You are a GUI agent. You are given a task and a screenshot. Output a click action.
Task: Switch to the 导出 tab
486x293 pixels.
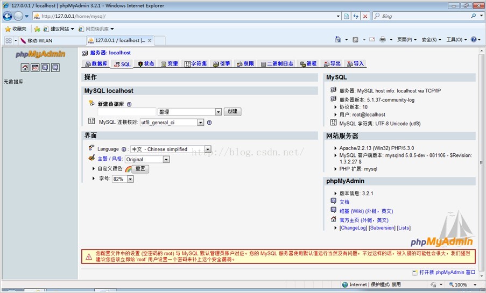(332, 64)
